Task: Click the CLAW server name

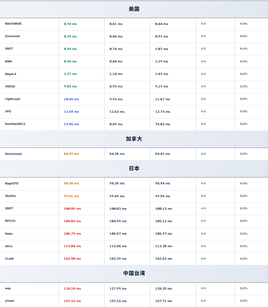Action: (x=9, y=259)
